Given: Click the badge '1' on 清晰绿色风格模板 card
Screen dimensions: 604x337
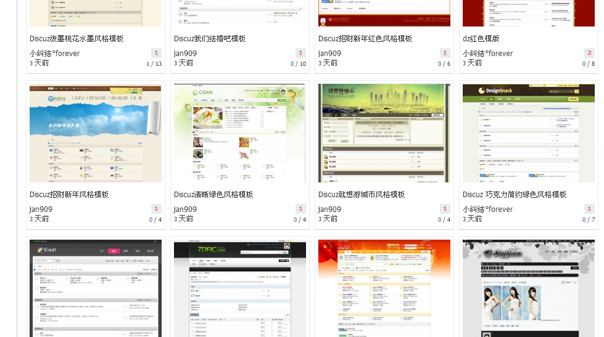Looking at the screenshot, I should (300, 208).
